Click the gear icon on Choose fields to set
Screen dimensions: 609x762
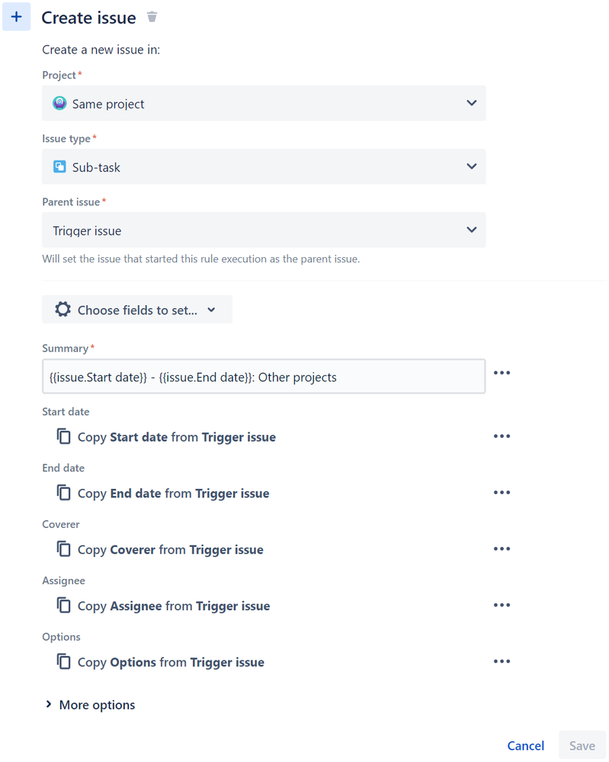[x=63, y=309]
